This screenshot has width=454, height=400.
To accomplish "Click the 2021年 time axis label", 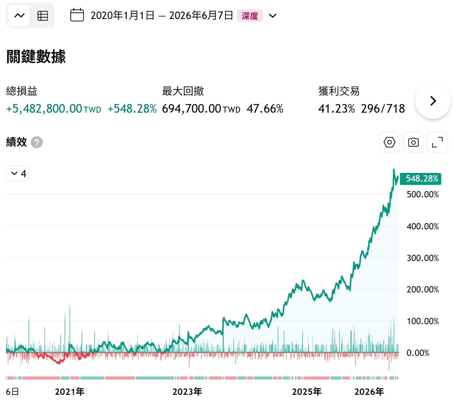I will point(70,392).
